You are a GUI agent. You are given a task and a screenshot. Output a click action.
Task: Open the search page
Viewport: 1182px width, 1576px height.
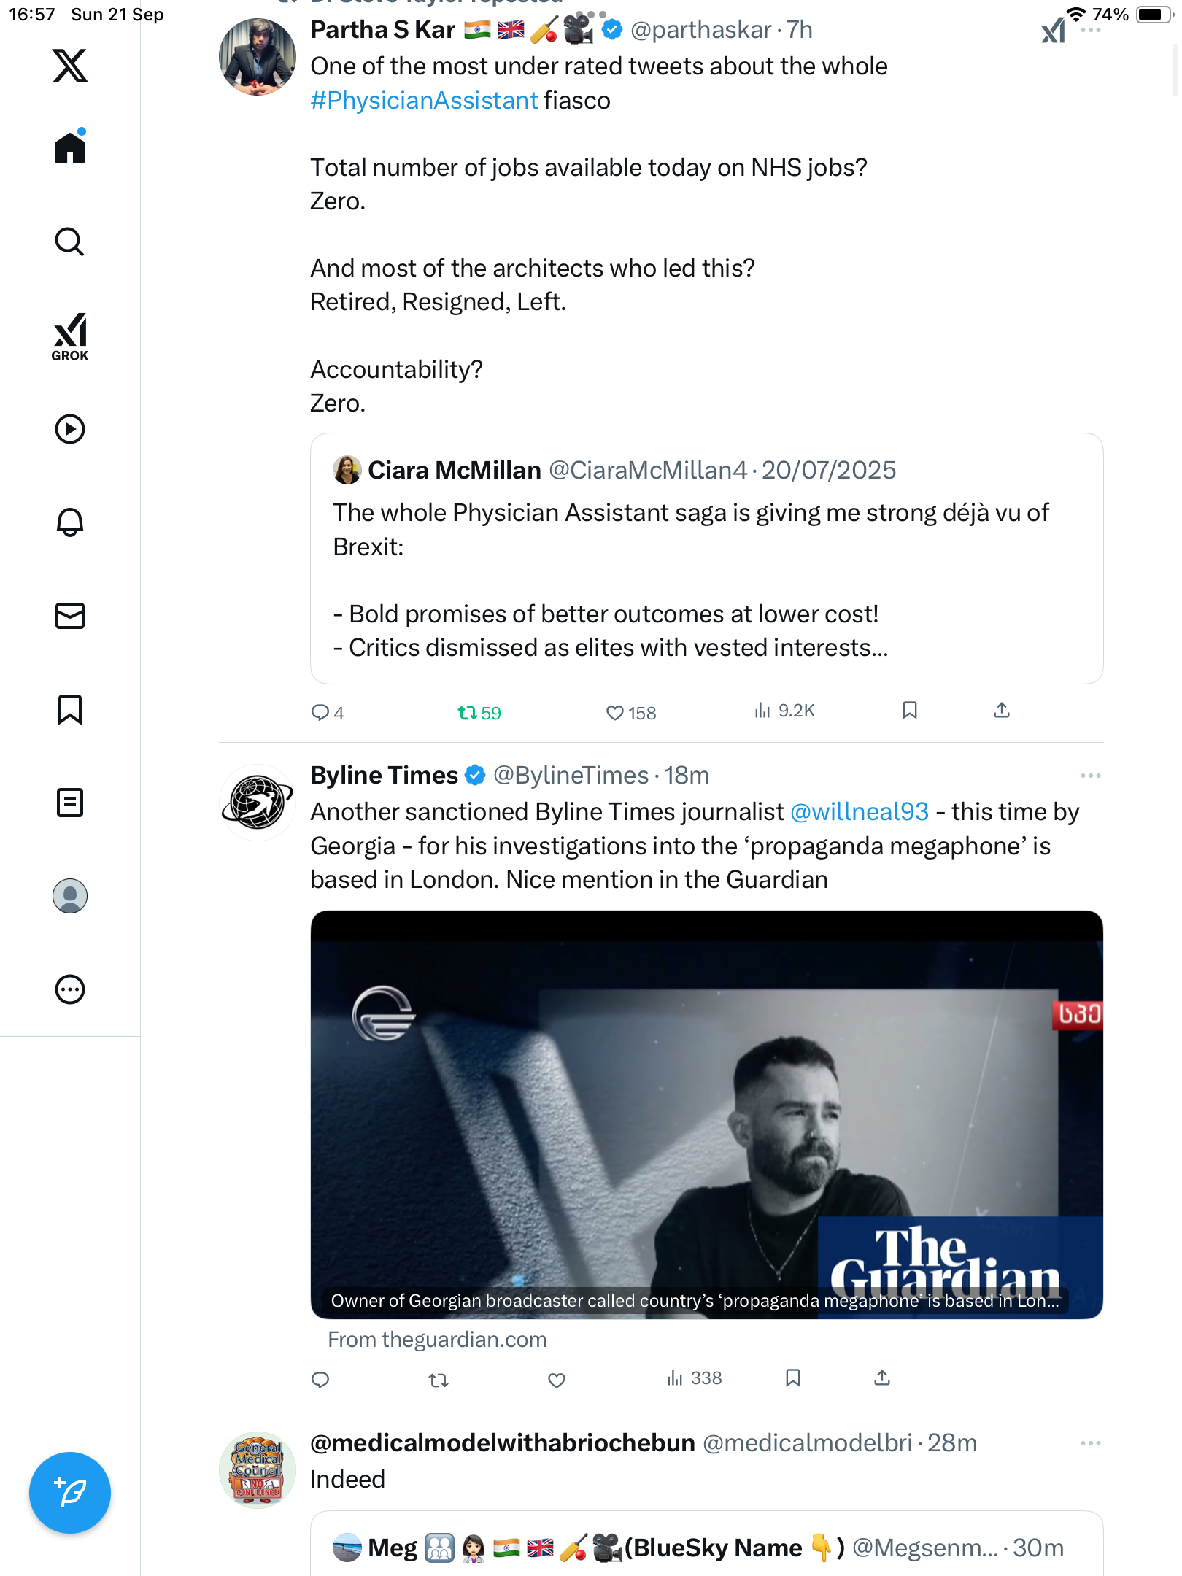[x=70, y=242]
